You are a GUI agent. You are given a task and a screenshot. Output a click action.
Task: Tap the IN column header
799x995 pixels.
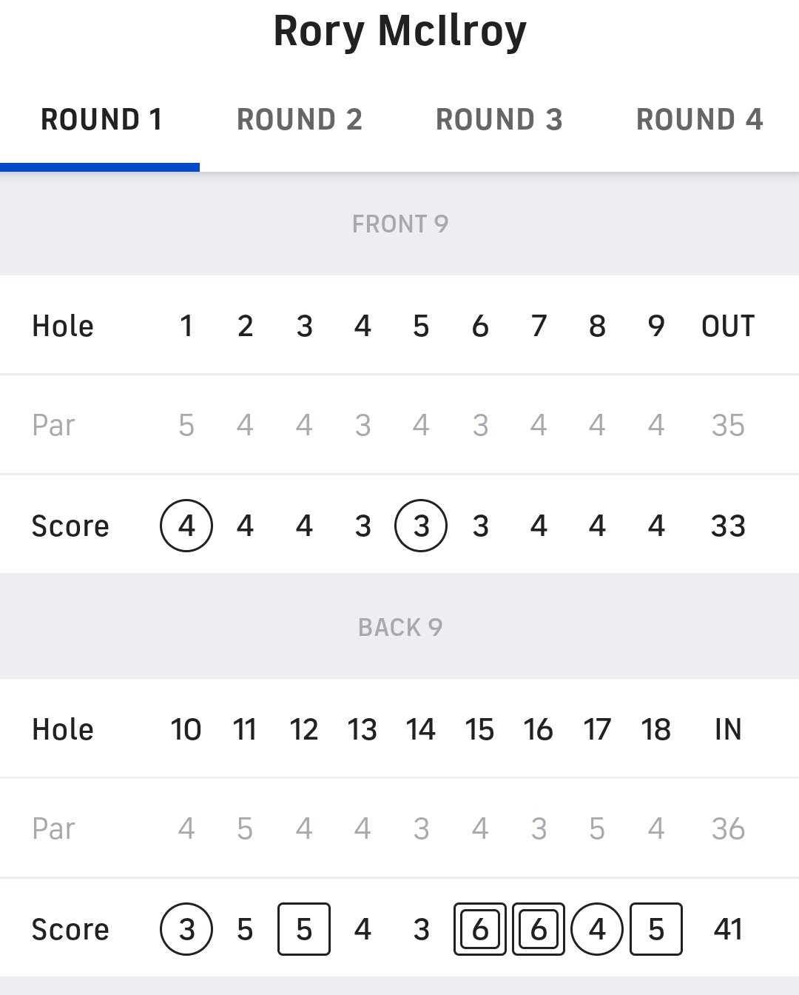728,729
